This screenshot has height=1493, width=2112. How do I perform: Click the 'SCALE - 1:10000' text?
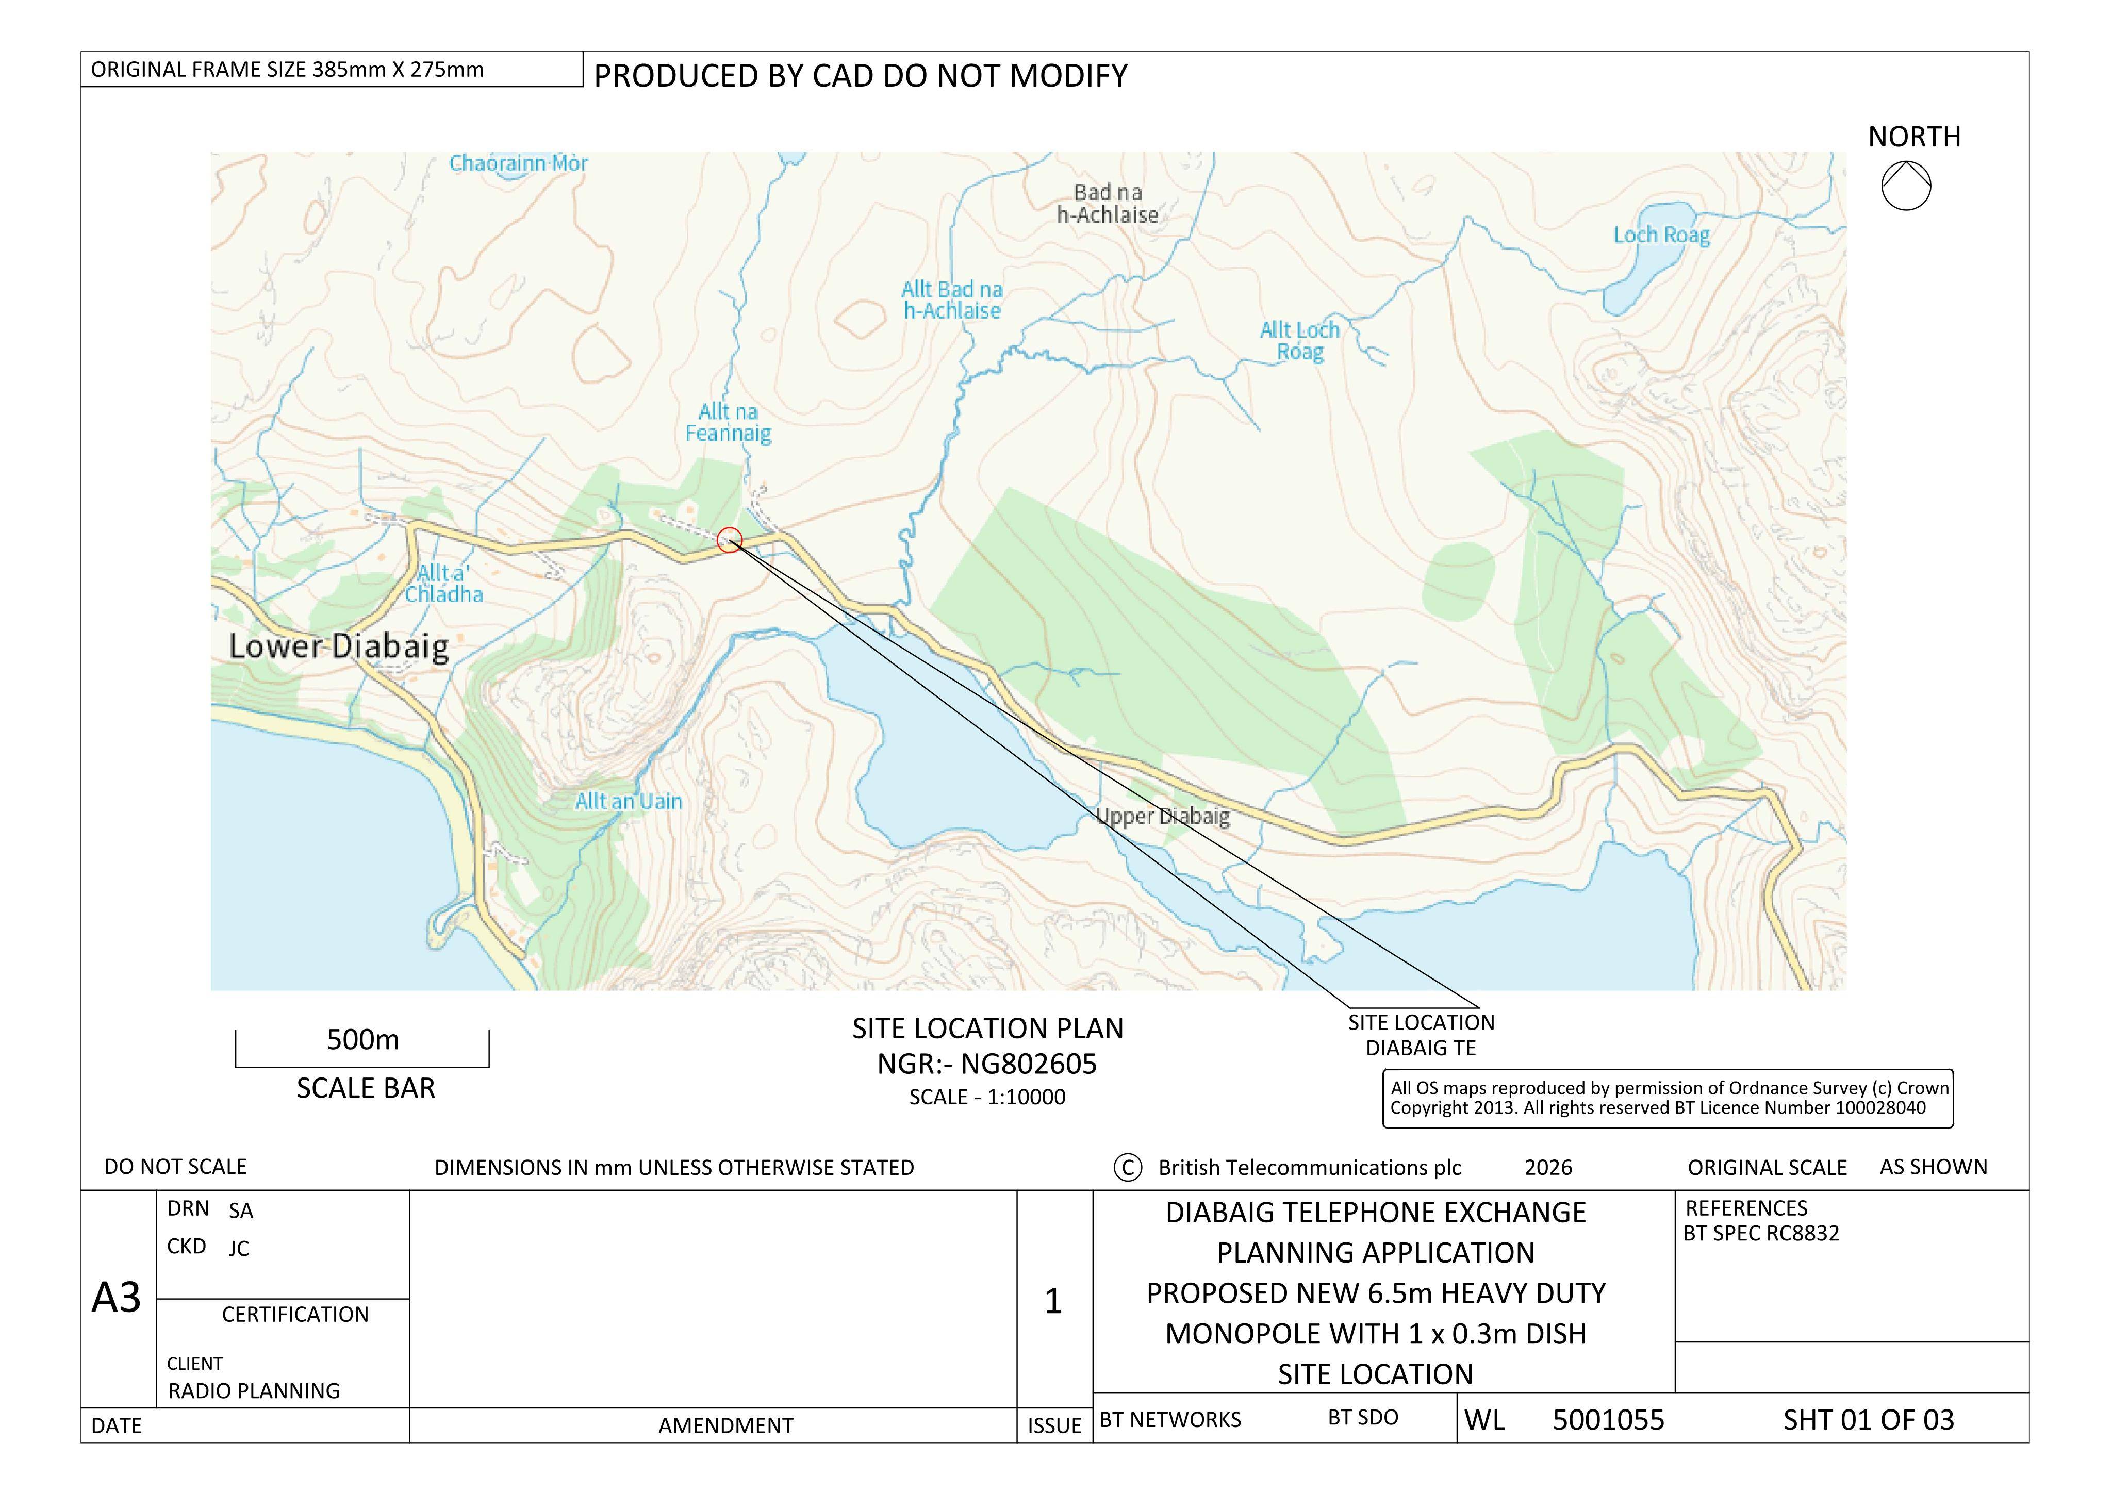click(987, 1098)
